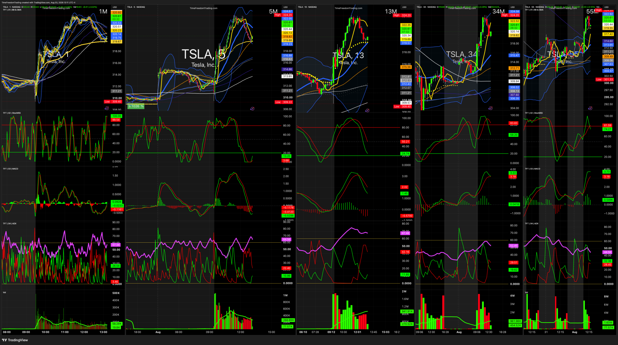This screenshot has width=618, height=345.
Task: Click the 'High 324.20' price label in 34M chart
Action: [510, 15]
